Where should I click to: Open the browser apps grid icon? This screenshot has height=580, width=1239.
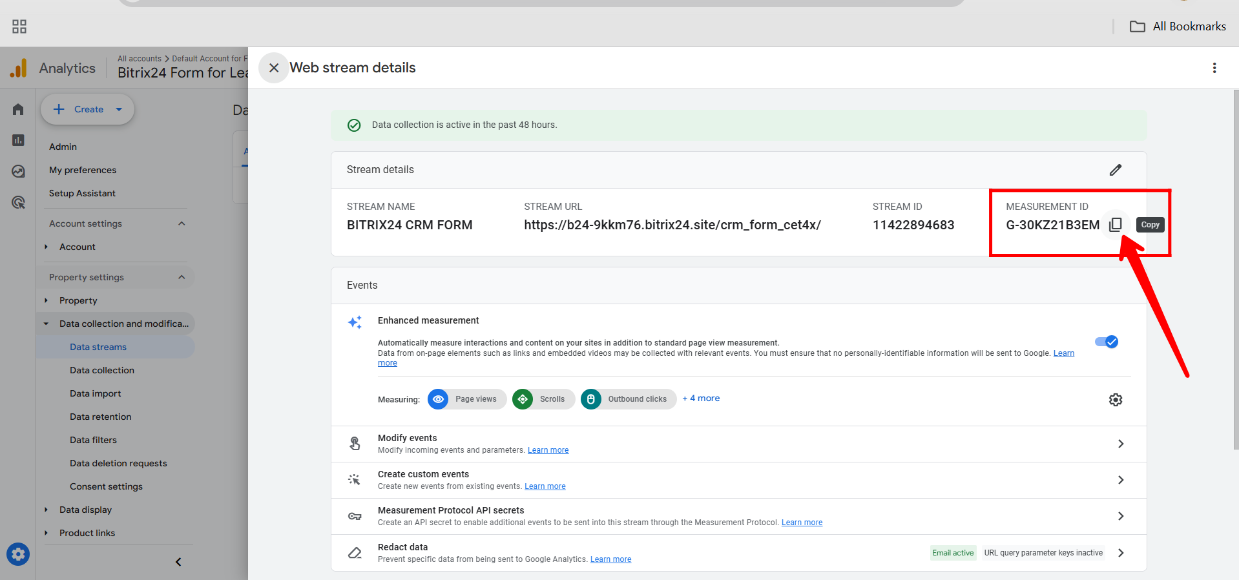[19, 26]
